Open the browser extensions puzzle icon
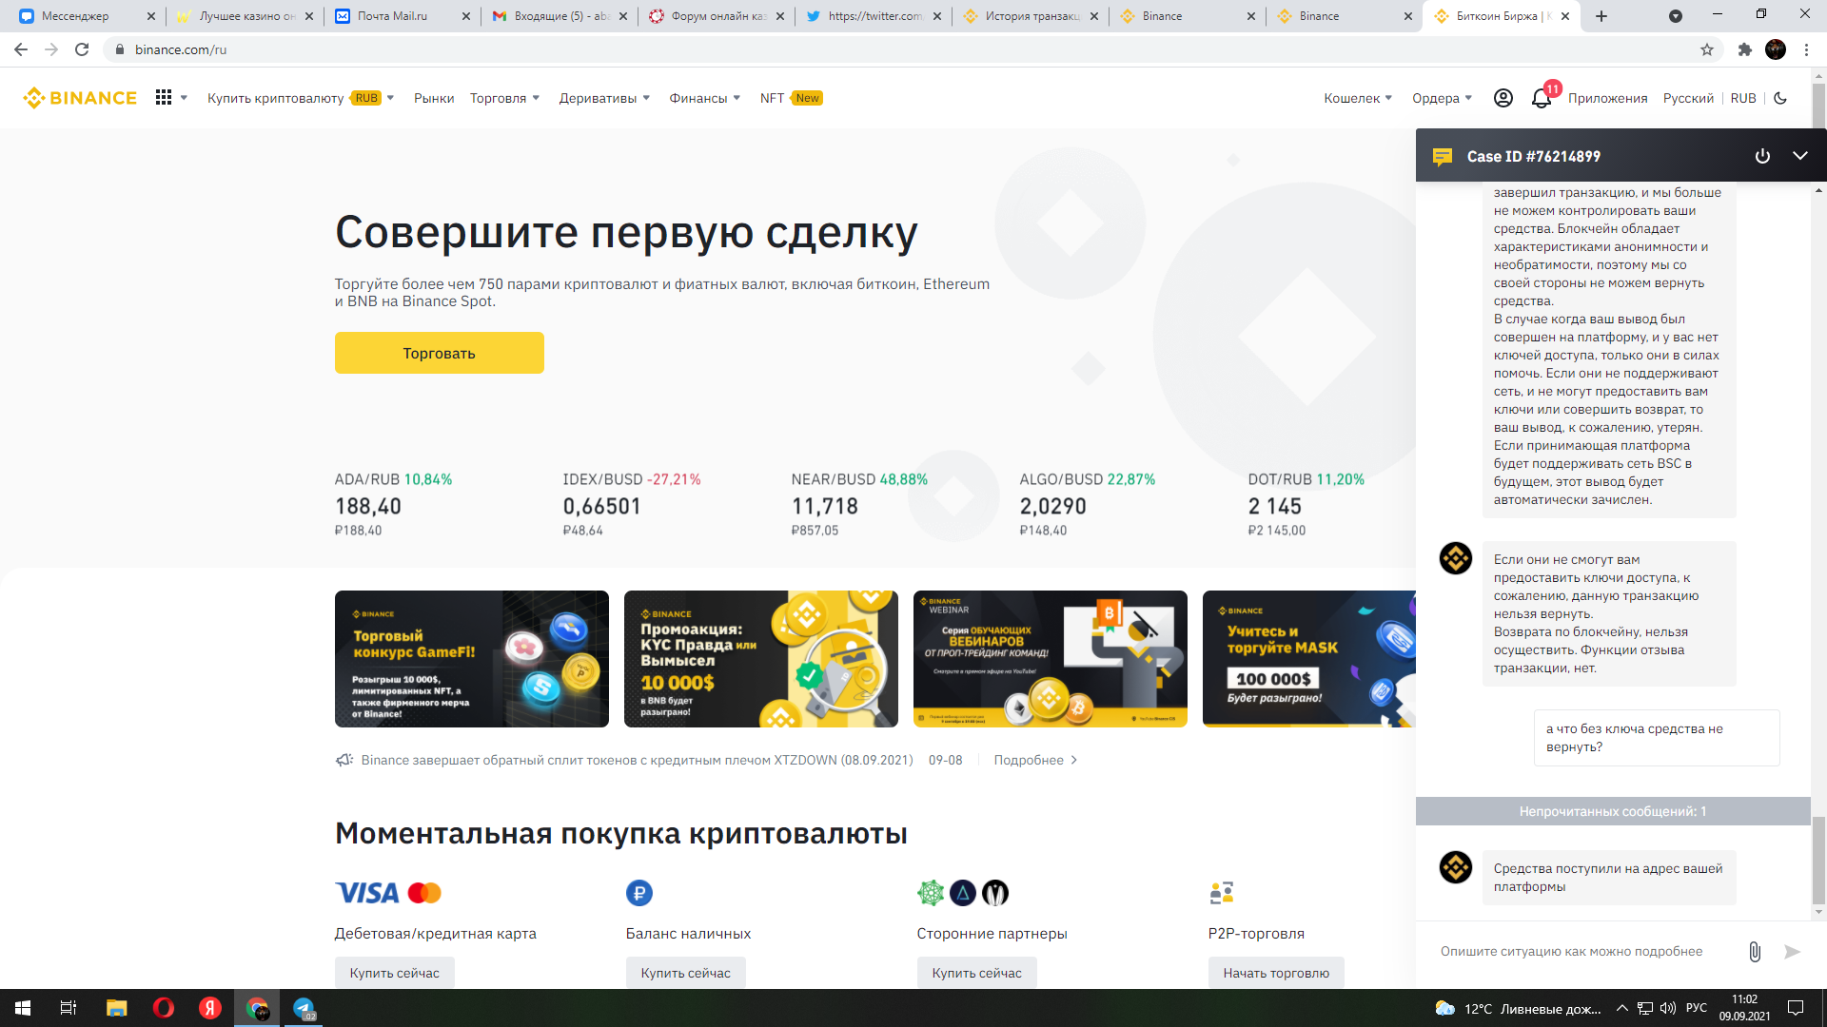The image size is (1827, 1027). [1745, 49]
